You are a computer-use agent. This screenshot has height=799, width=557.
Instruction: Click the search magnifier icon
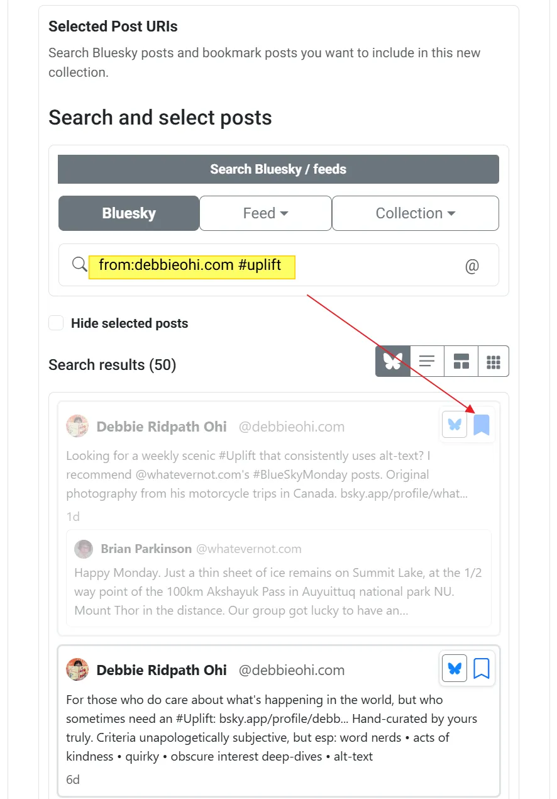pyautogui.click(x=79, y=265)
